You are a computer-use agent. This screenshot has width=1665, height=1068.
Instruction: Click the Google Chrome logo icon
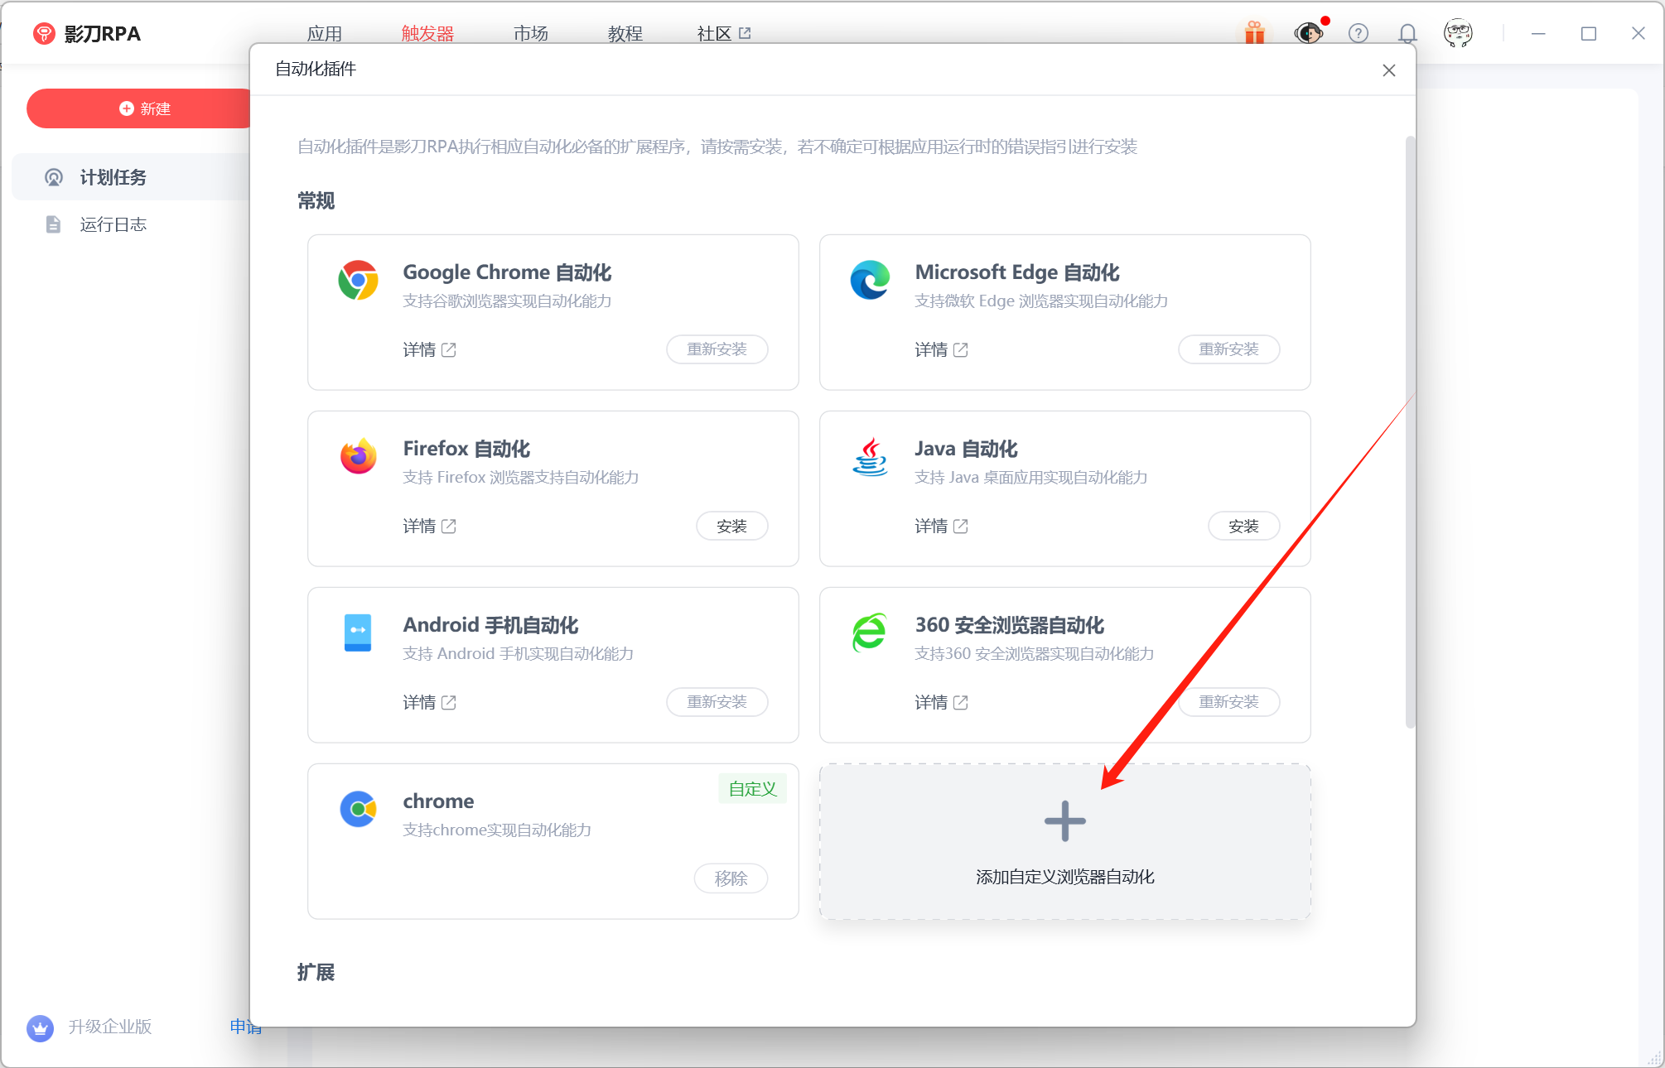pos(358,281)
